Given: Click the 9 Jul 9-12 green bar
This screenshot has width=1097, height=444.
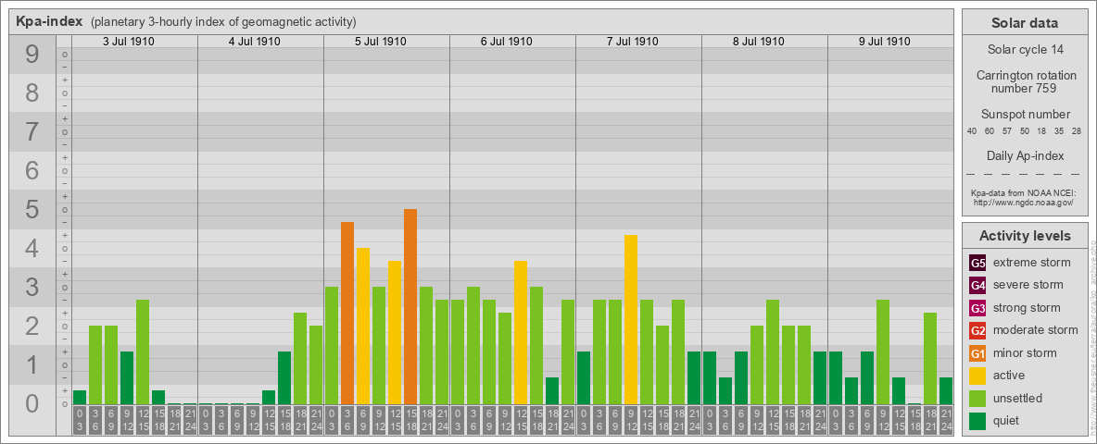Looking at the screenshot, I should coord(882,351).
